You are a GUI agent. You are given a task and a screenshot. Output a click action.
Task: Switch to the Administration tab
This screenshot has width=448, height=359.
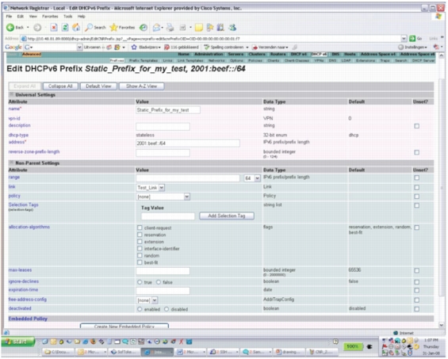[209, 54]
